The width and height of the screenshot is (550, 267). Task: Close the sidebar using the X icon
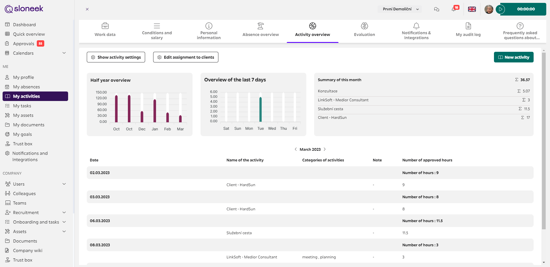click(x=87, y=9)
